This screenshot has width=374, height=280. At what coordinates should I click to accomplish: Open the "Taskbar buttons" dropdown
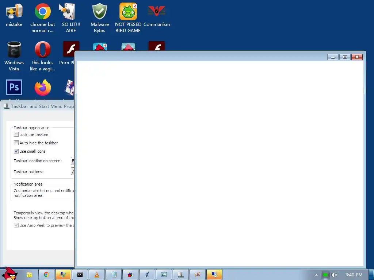click(x=73, y=171)
